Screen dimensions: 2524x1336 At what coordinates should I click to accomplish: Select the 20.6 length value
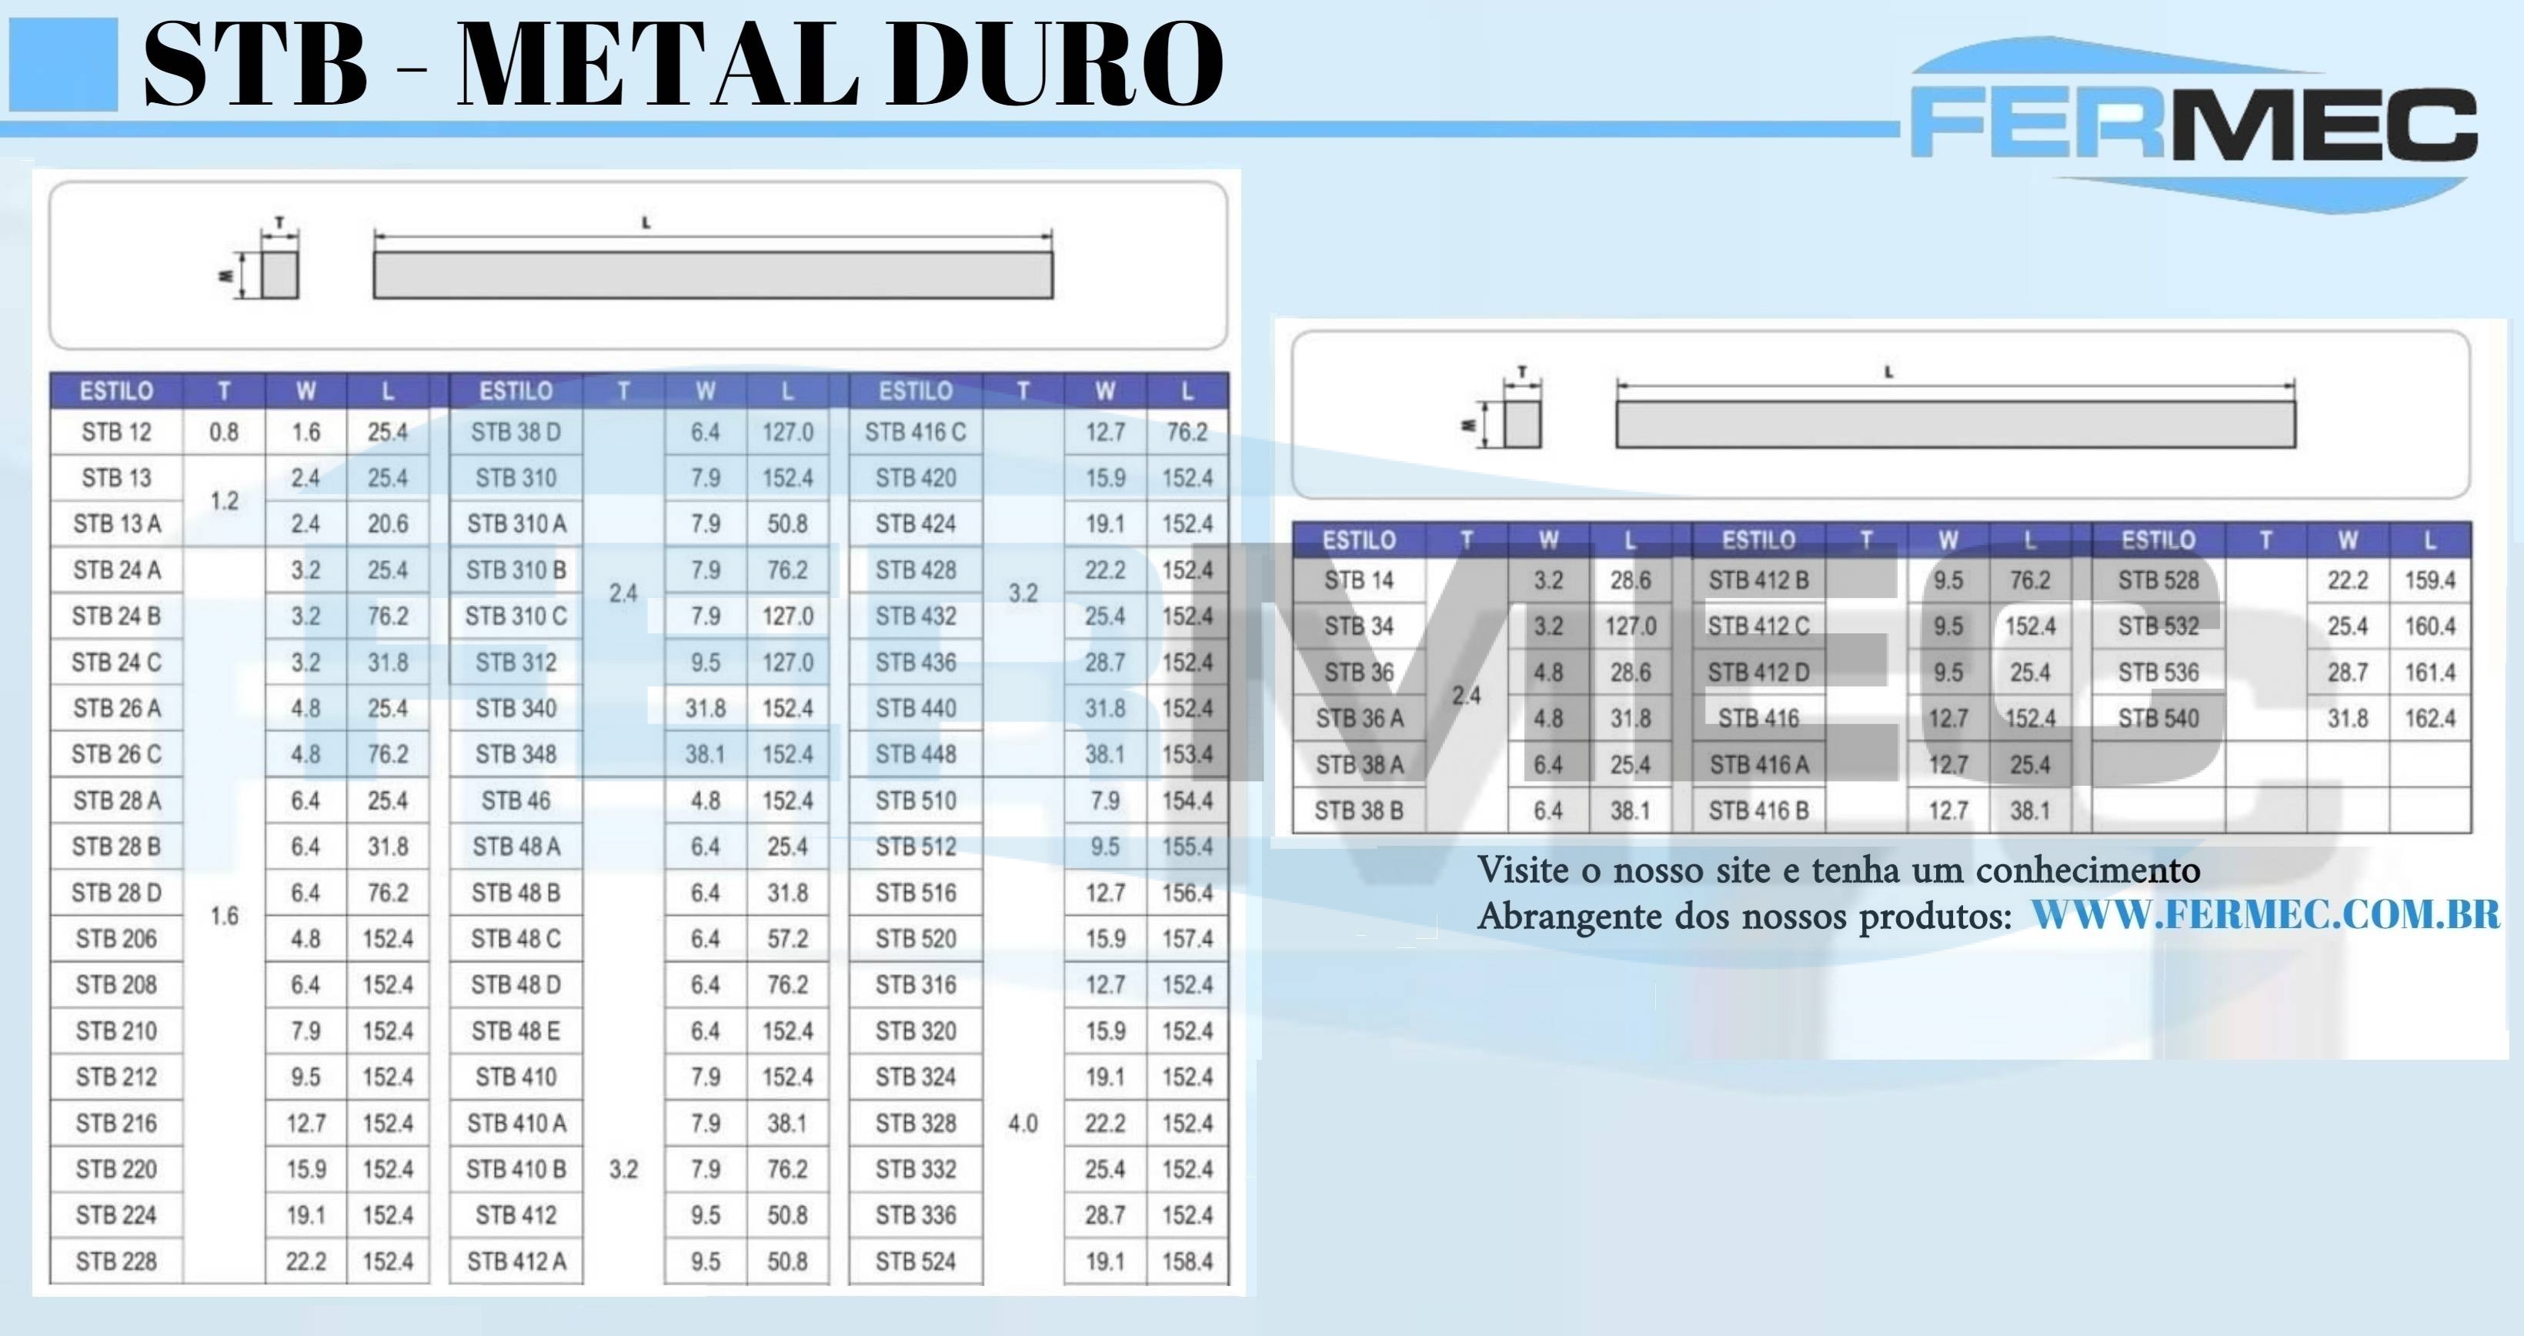tap(388, 524)
